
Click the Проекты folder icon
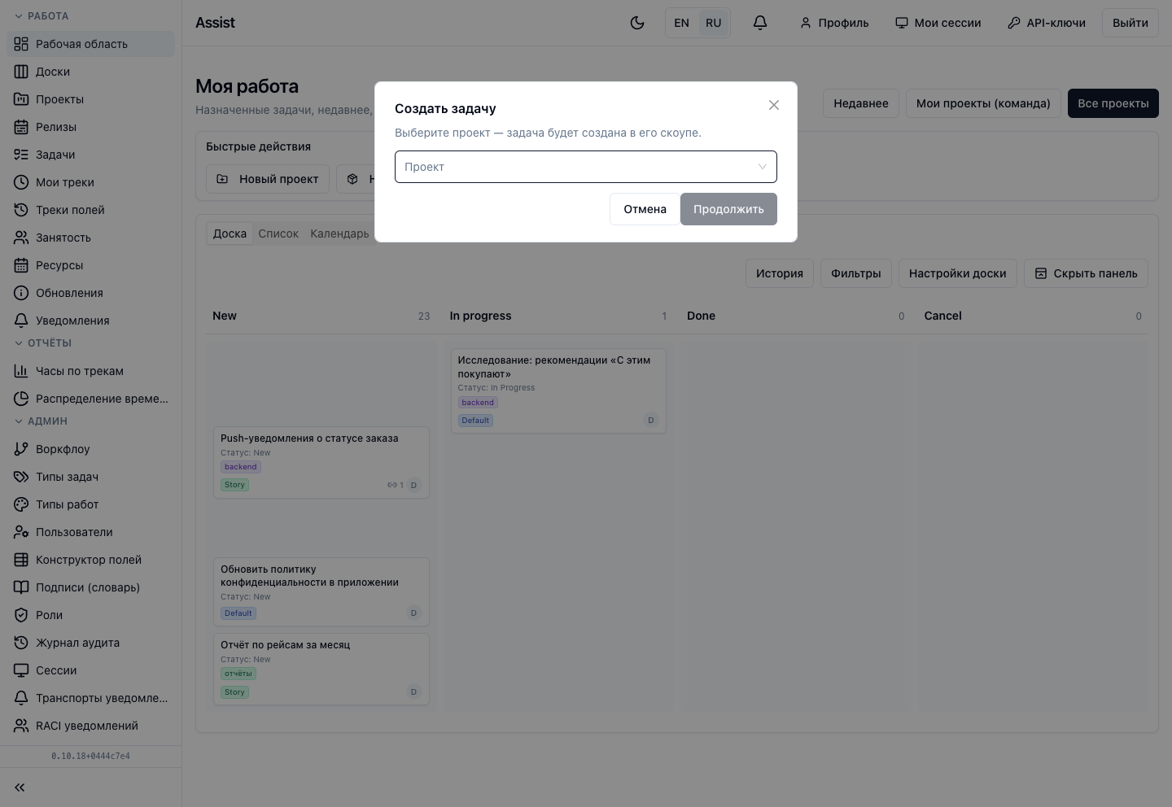(x=21, y=99)
